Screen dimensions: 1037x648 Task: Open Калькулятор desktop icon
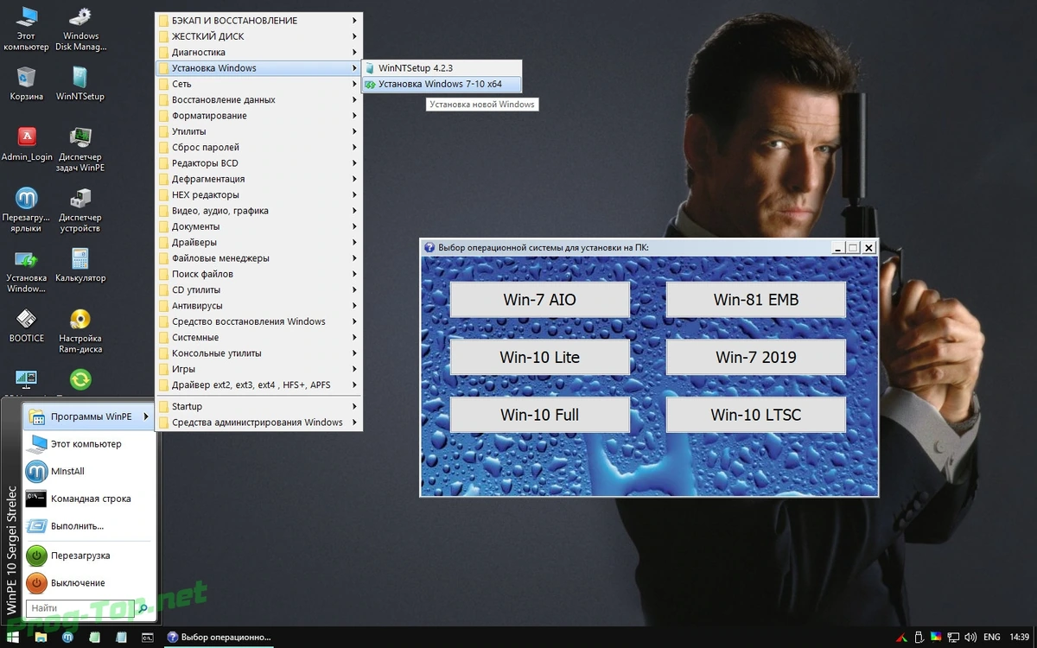point(80,265)
